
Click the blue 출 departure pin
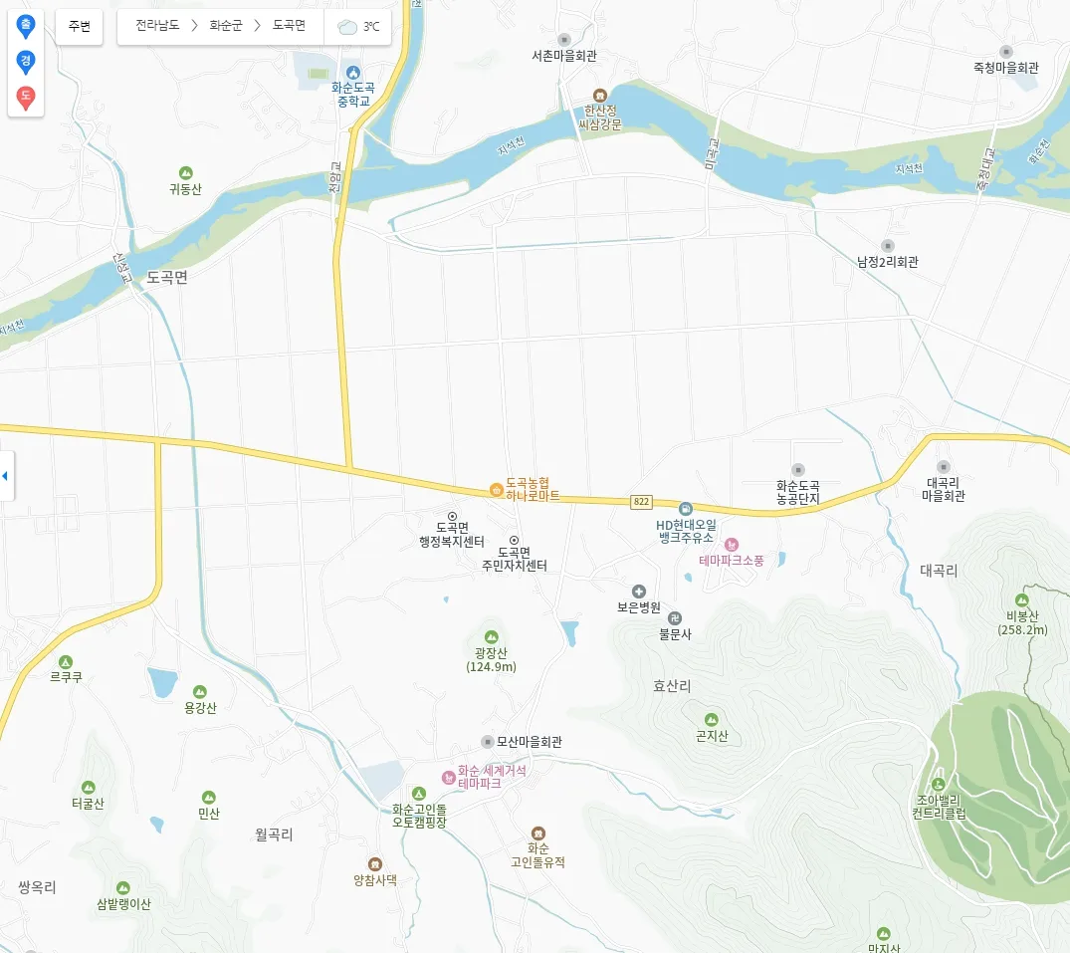tap(25, 27)
